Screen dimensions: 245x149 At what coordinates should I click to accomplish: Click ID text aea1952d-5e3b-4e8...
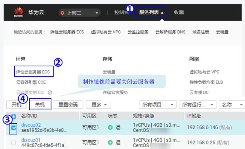(x=44, y=130)
